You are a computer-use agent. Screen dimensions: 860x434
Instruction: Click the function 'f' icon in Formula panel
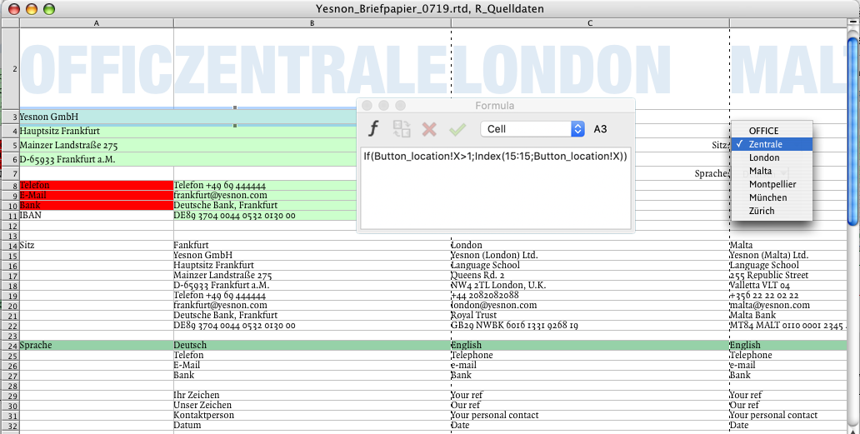point(374,129)
